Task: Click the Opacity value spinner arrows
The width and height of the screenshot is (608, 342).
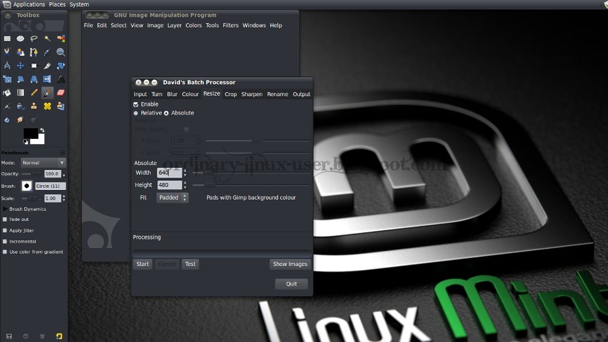Action: click(x=64, y=174)
